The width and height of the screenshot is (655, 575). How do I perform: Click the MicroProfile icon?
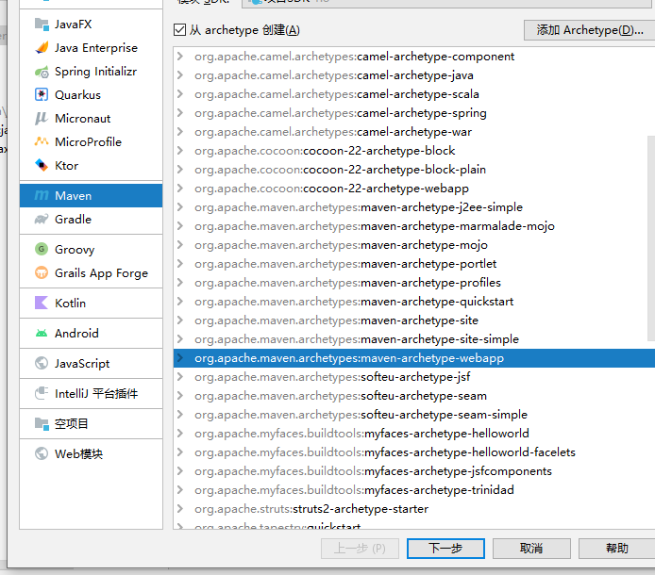pos(42,142)
